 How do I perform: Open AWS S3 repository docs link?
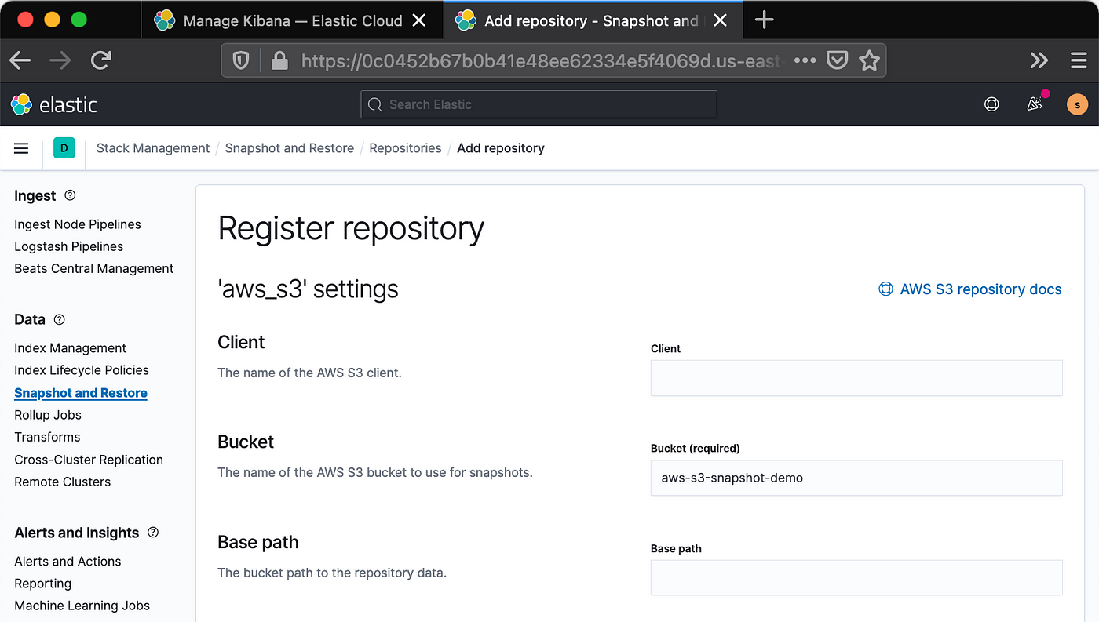pyautogui.click(x=980, y=289)
